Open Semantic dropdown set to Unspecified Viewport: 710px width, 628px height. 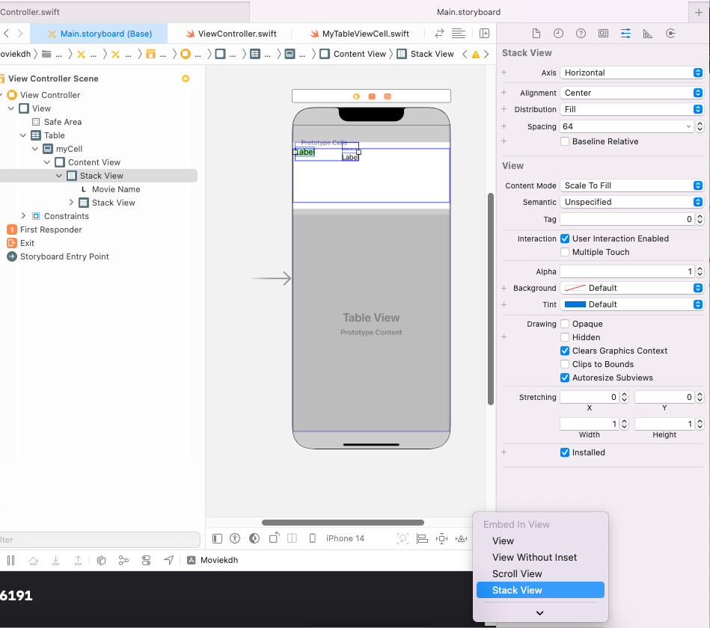(631, 202)
